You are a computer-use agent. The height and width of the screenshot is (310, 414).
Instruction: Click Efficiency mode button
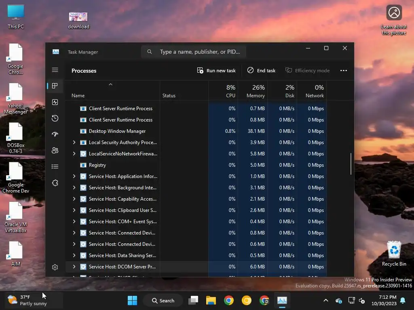(307, 71)
